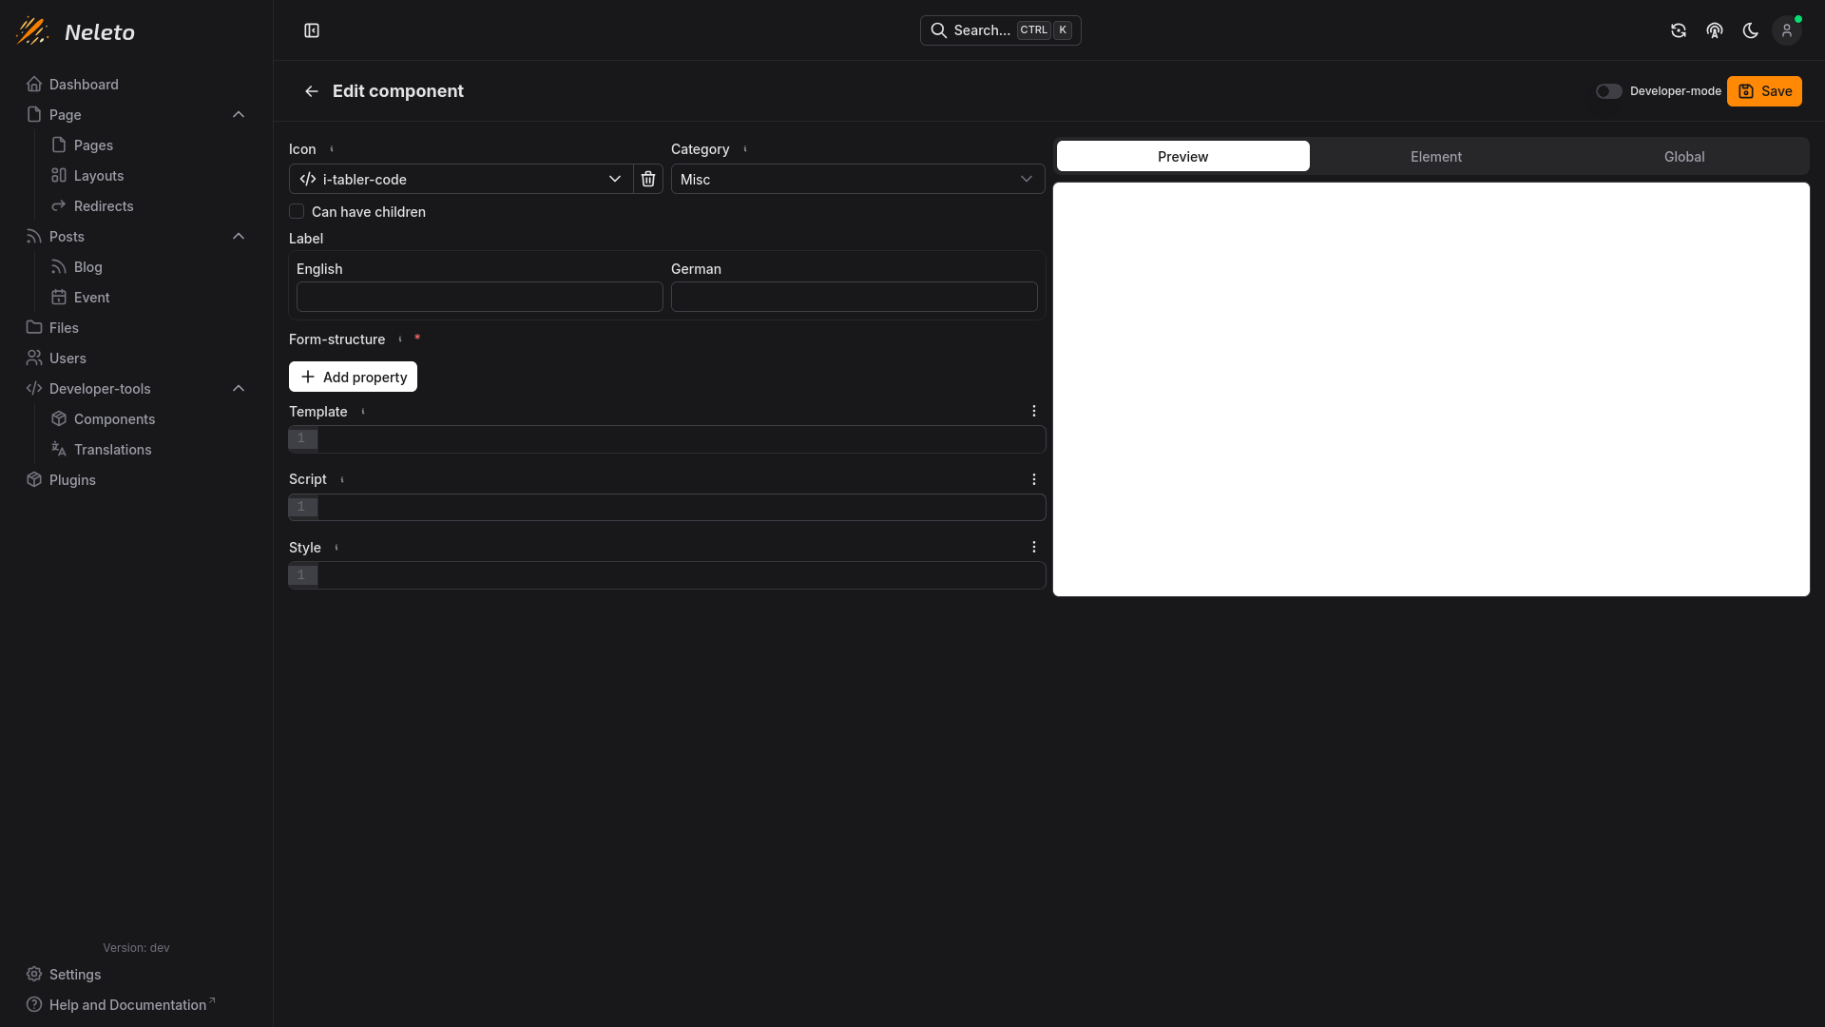Click the orange Save button
1825x1027 pixels.
point(1764,91)
